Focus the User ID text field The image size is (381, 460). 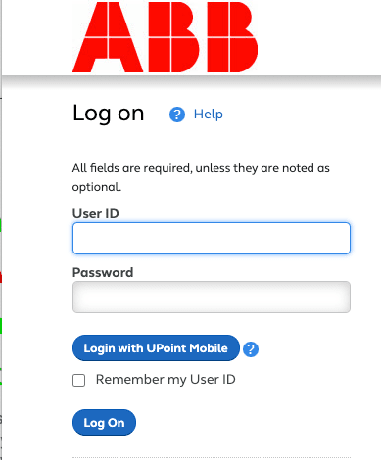pos(212,238)
